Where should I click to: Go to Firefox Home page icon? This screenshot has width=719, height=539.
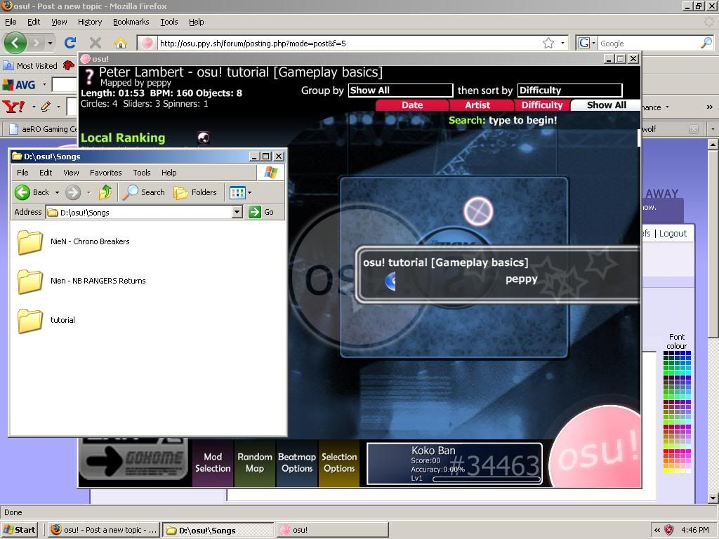(121, 43)
